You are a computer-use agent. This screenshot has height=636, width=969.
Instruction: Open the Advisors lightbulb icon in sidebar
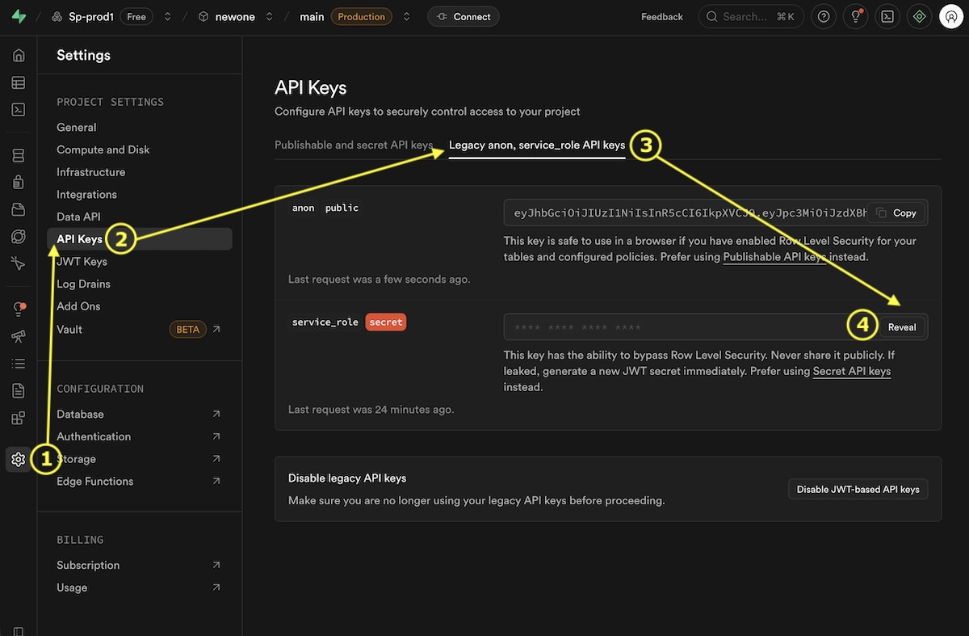click(x=19, y=310)
